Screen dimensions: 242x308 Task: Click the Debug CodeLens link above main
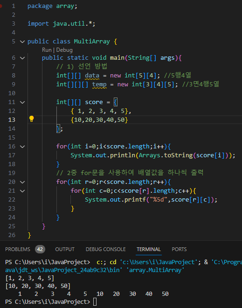click(x=64, y=50)
